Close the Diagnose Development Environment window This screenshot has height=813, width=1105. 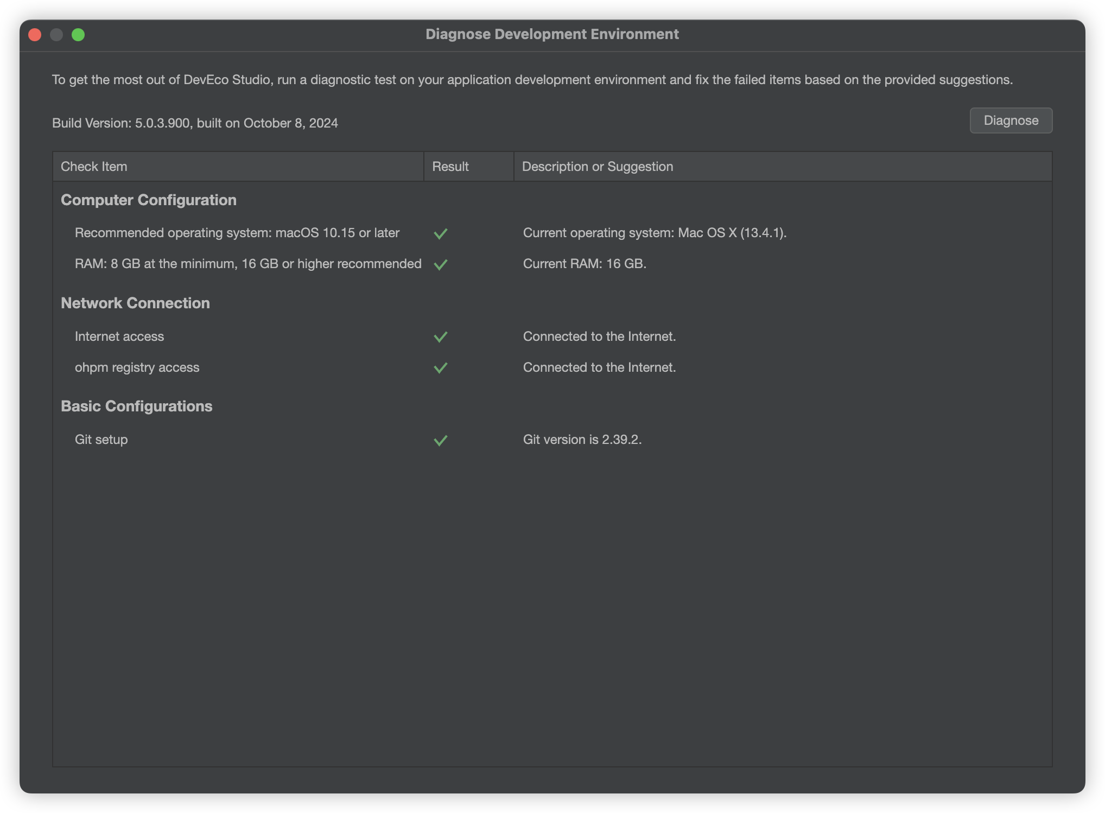[x=35, y=35]
